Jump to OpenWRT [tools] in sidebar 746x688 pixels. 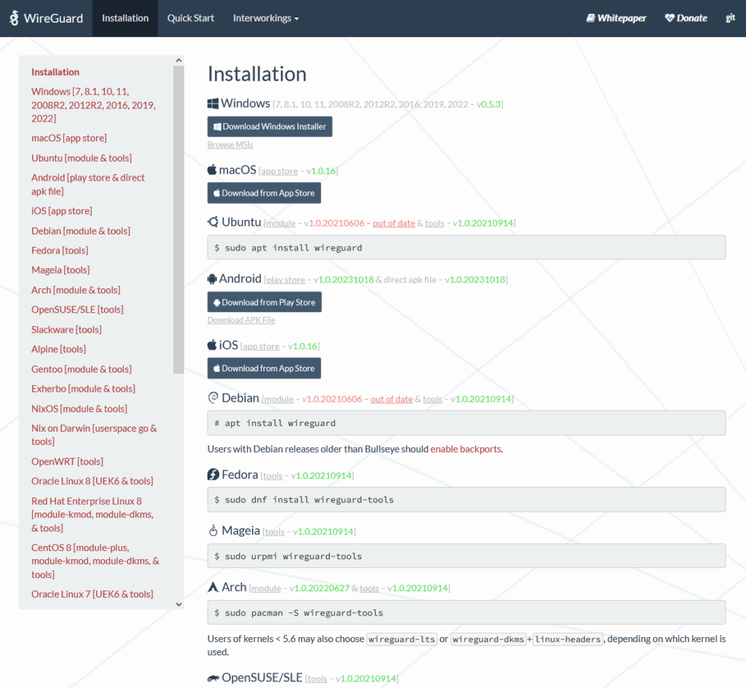click(67, 462)
